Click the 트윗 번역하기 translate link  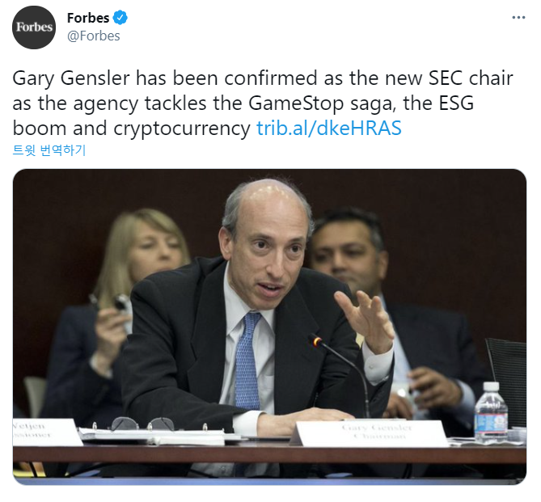point(49,150)
